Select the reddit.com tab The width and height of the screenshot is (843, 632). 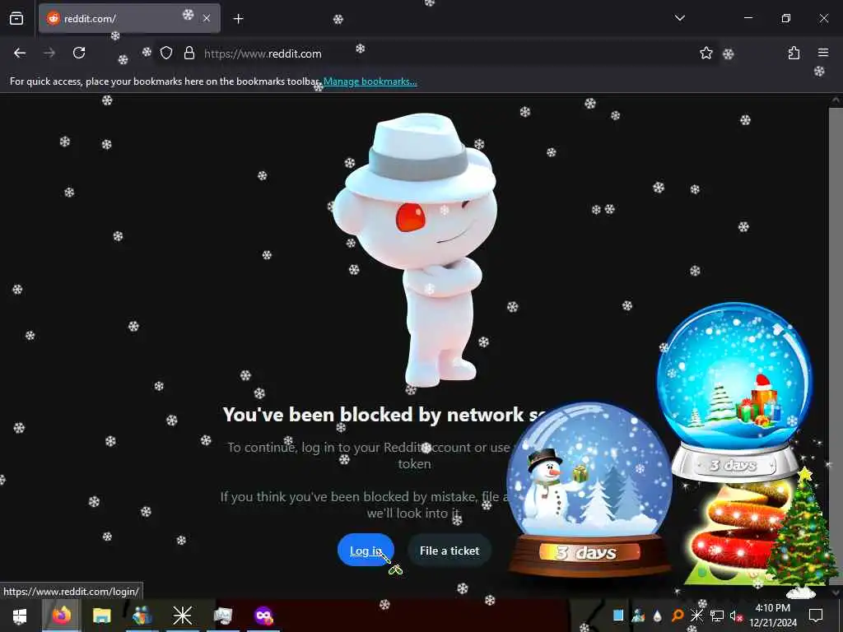click(129, 18)
